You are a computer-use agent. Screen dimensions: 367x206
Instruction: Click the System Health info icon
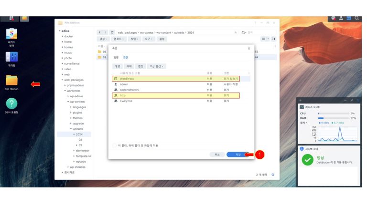point(302,149)
